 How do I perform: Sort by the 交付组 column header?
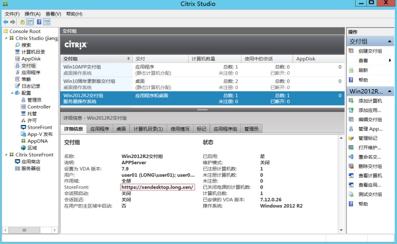96,59
